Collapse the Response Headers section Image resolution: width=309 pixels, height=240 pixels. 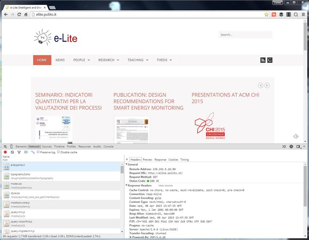tap(127, 185)
